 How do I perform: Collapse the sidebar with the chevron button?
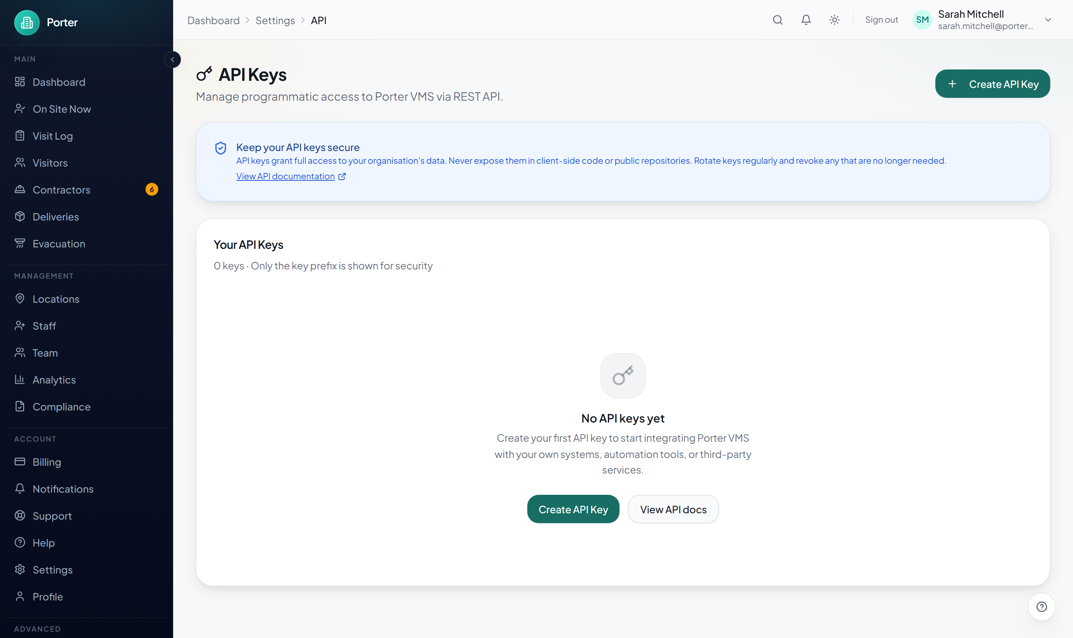pos(172,60)
